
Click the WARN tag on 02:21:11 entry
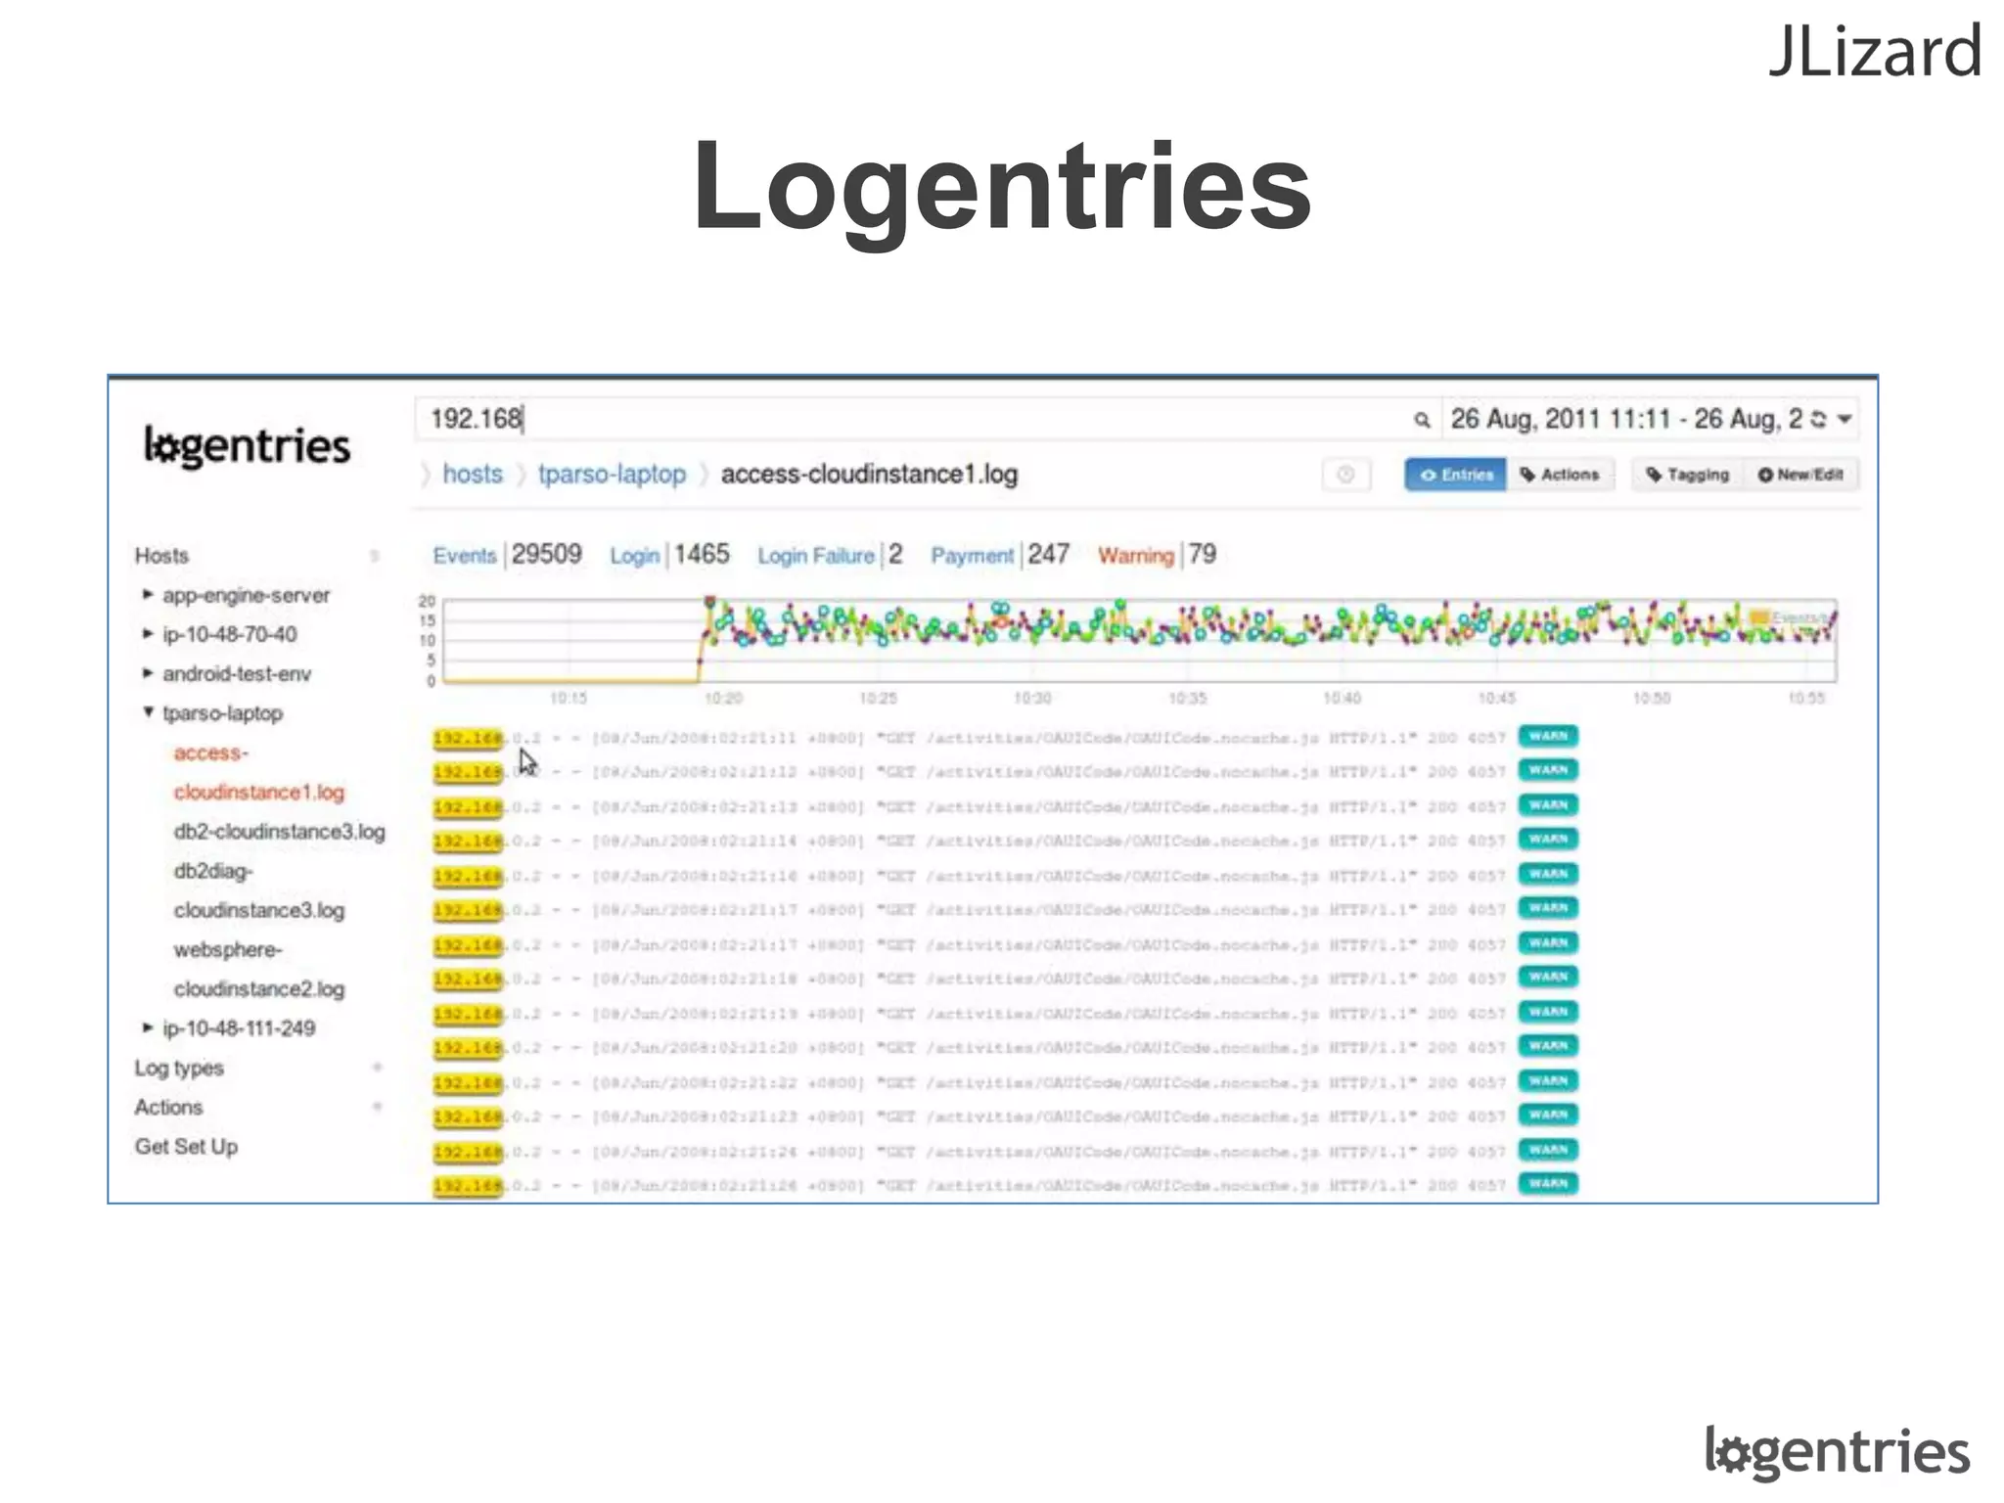coord(1548,736)
